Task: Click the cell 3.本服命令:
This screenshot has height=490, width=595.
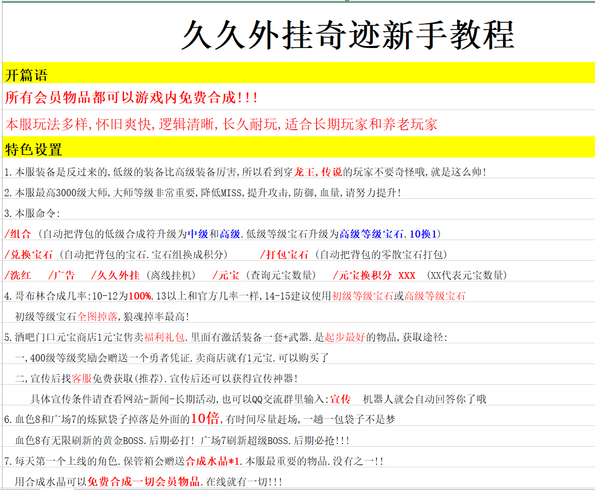Action: (x=32, y=213)
